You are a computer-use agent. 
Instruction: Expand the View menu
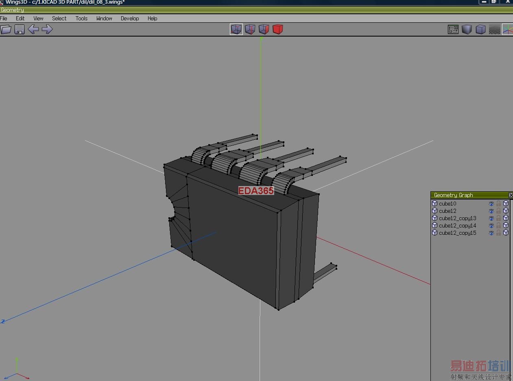[38, 18]
